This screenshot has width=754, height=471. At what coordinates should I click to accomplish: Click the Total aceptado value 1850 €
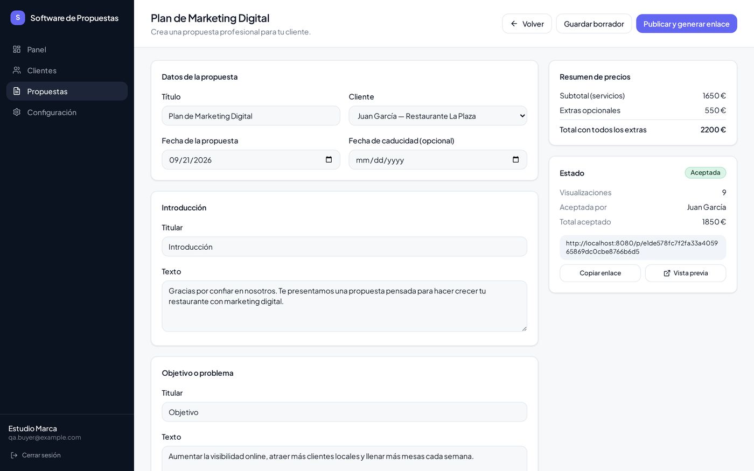point(714,222)
